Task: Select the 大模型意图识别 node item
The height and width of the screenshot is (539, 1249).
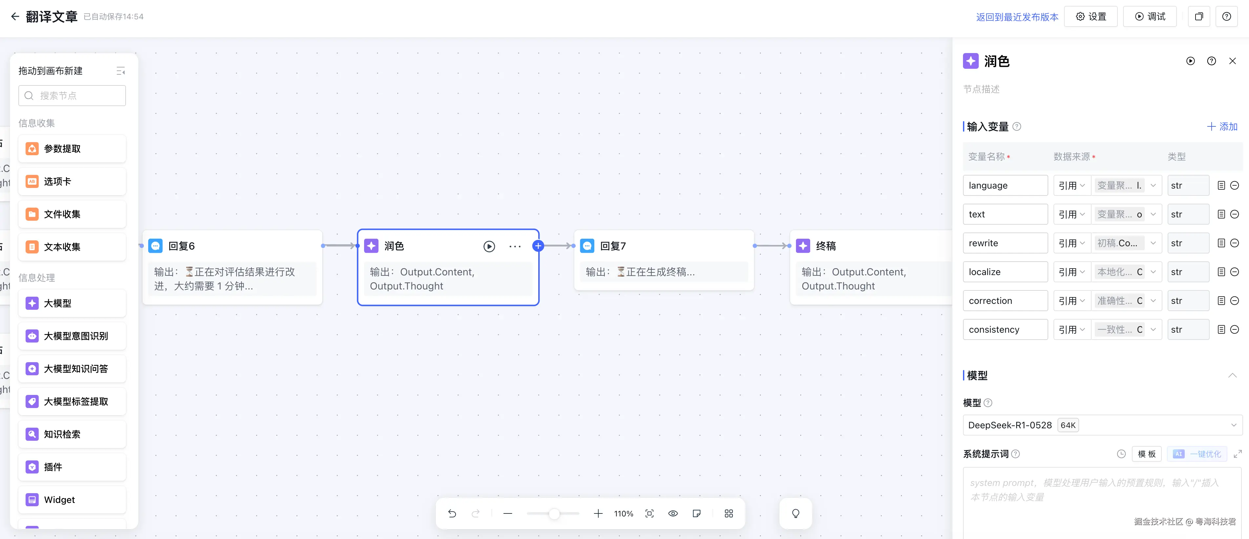Action: click(x=72, y=336)
